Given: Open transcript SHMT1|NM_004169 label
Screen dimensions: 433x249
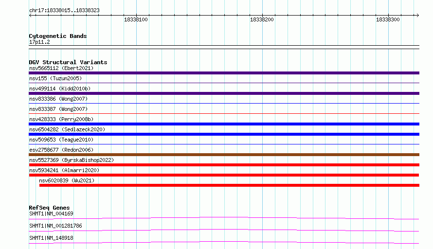Looking at the screenshot, I should click(52, 213).
